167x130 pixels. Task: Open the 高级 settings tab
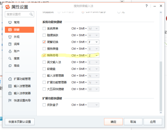coord(19,66)
